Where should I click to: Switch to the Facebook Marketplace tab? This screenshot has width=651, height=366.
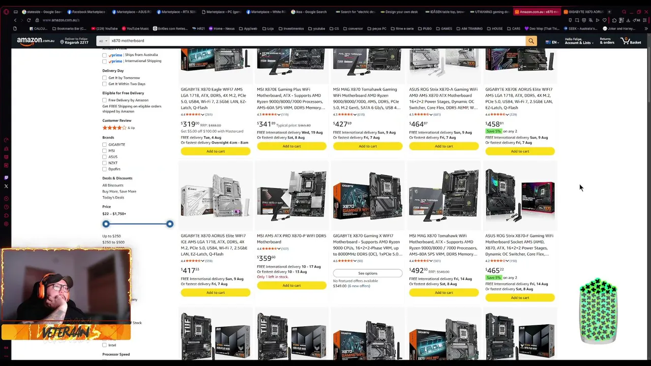click(x=85, y=12)
